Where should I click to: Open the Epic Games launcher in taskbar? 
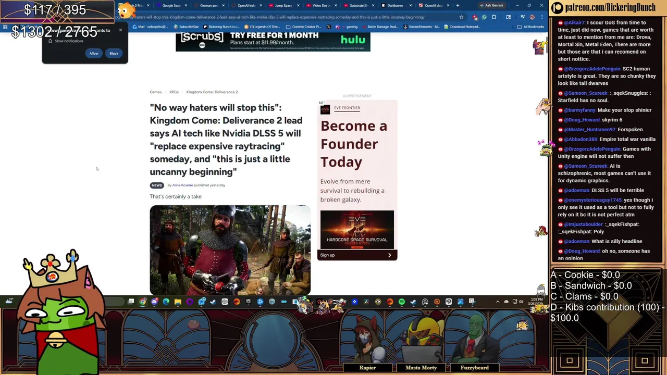point(248,302)
